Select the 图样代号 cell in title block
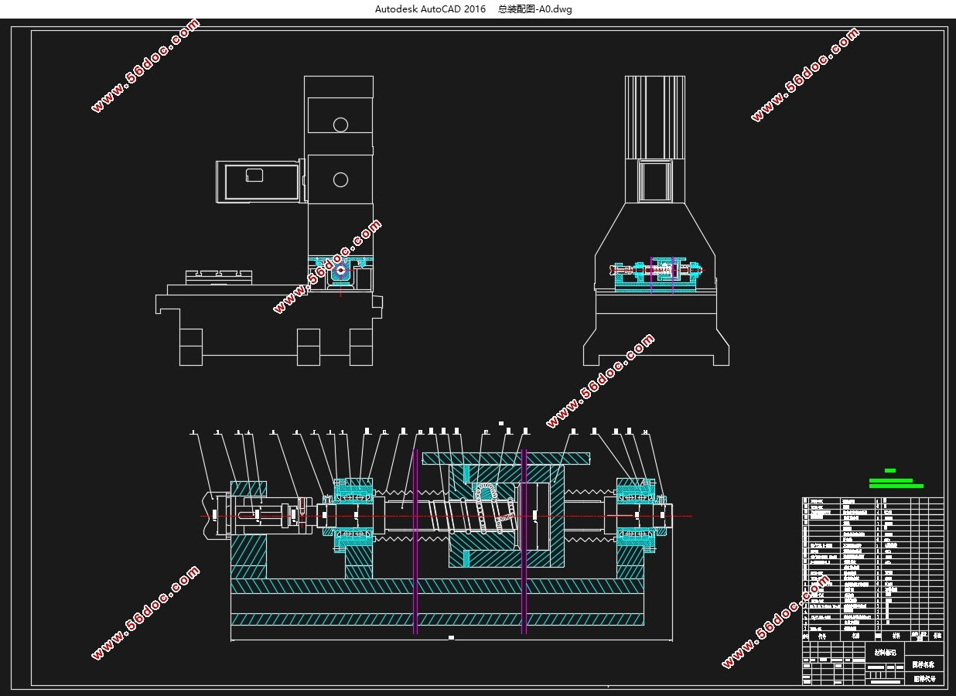Viewport: 956px width, 696px height. point(924,678)
